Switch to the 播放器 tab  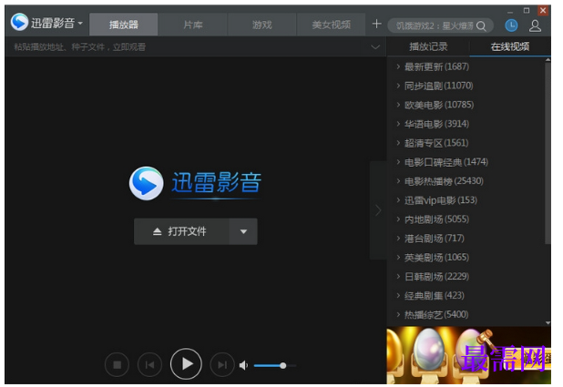[124, 25]
